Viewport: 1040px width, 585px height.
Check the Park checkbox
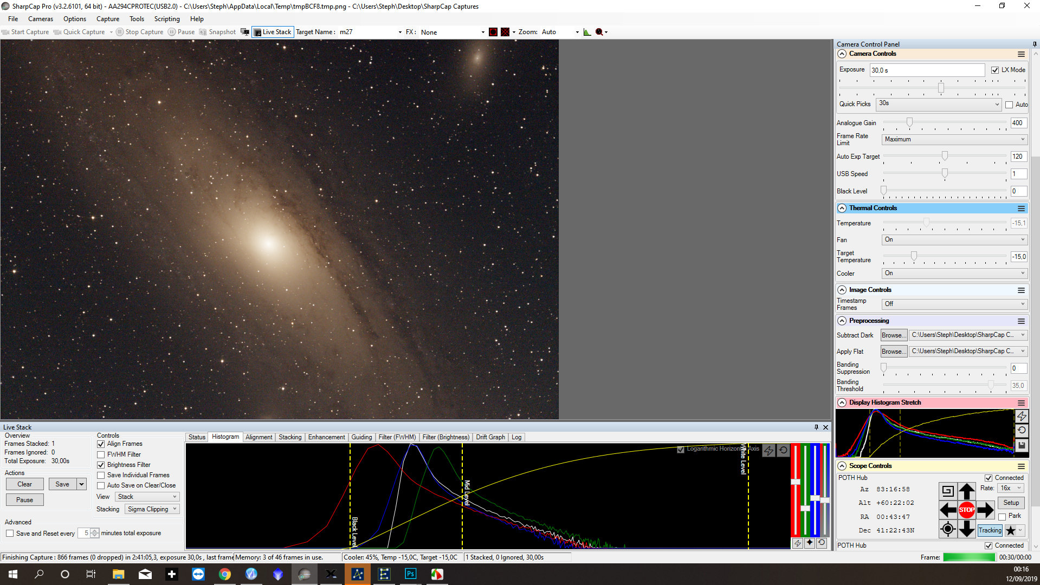coord(1002,516)
